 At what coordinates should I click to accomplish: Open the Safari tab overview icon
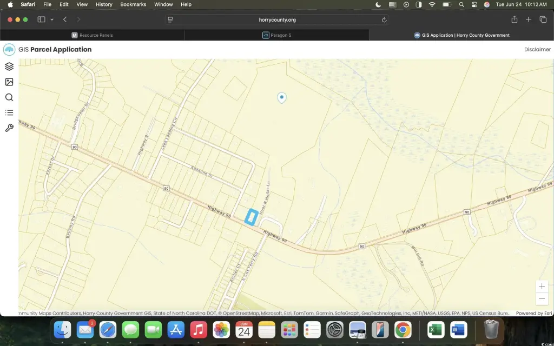pyautogui.click(x=543, y=19)
